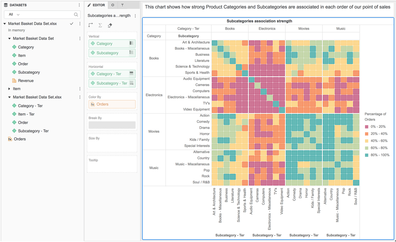Open Datasets panel three-dot menu

pos(79,5)
